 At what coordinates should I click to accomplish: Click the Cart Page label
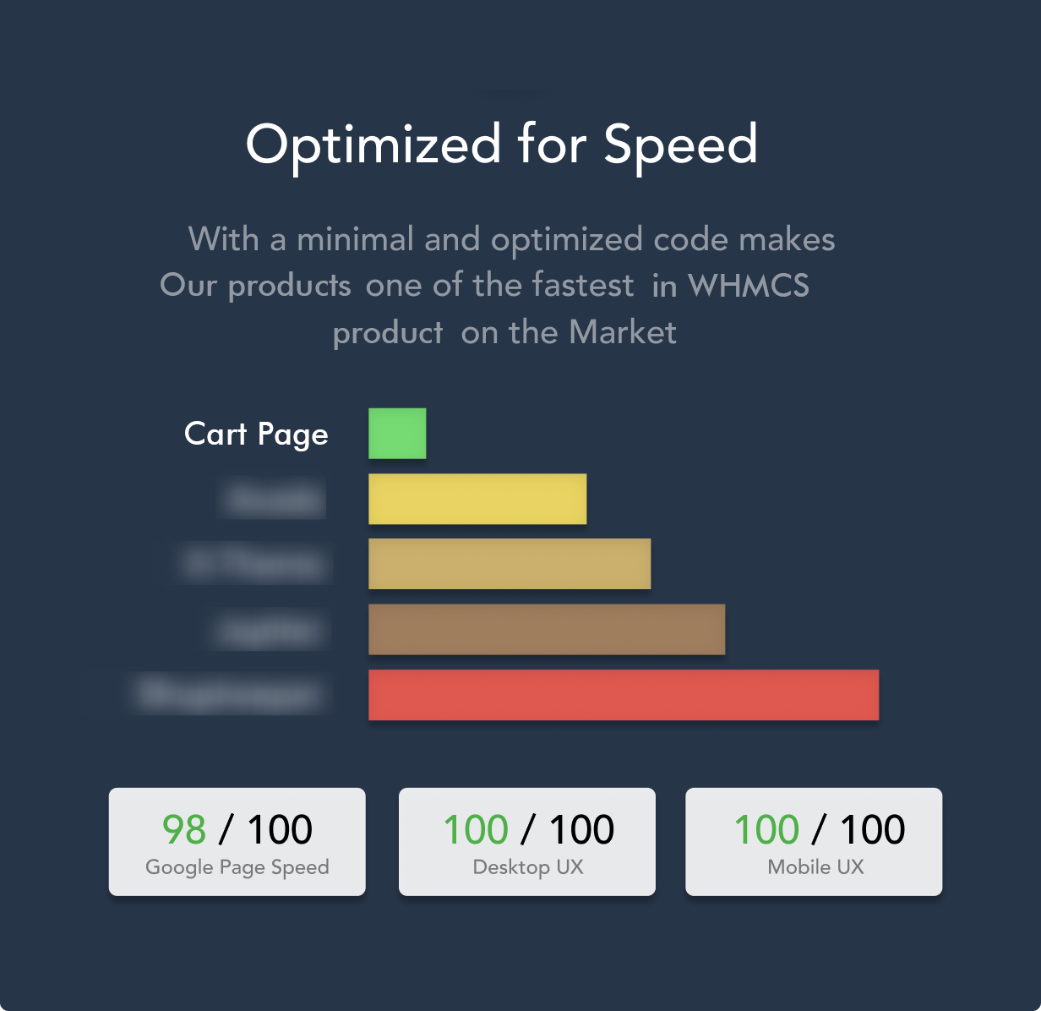[x=256, y=434]
